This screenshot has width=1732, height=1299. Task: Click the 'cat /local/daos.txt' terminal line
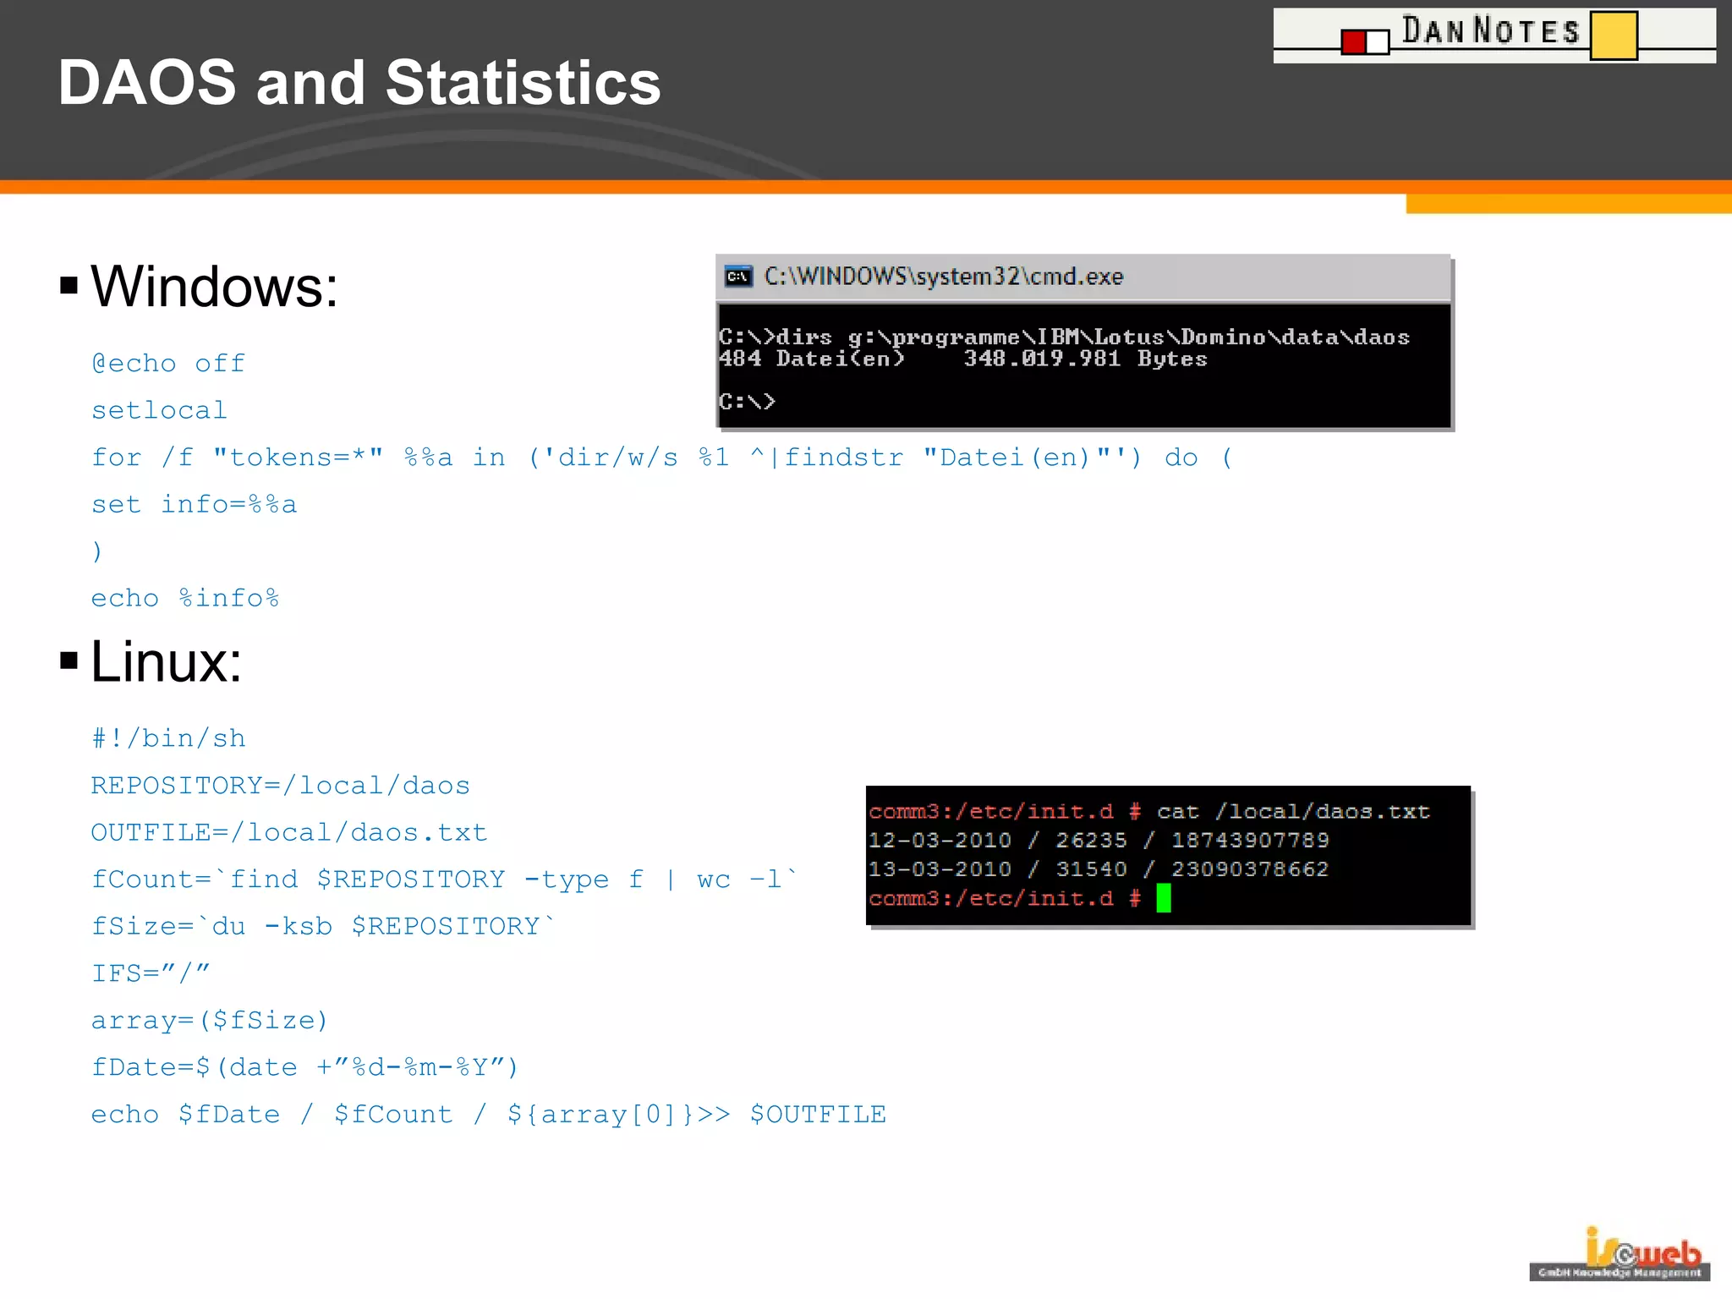coord(1149,812)
